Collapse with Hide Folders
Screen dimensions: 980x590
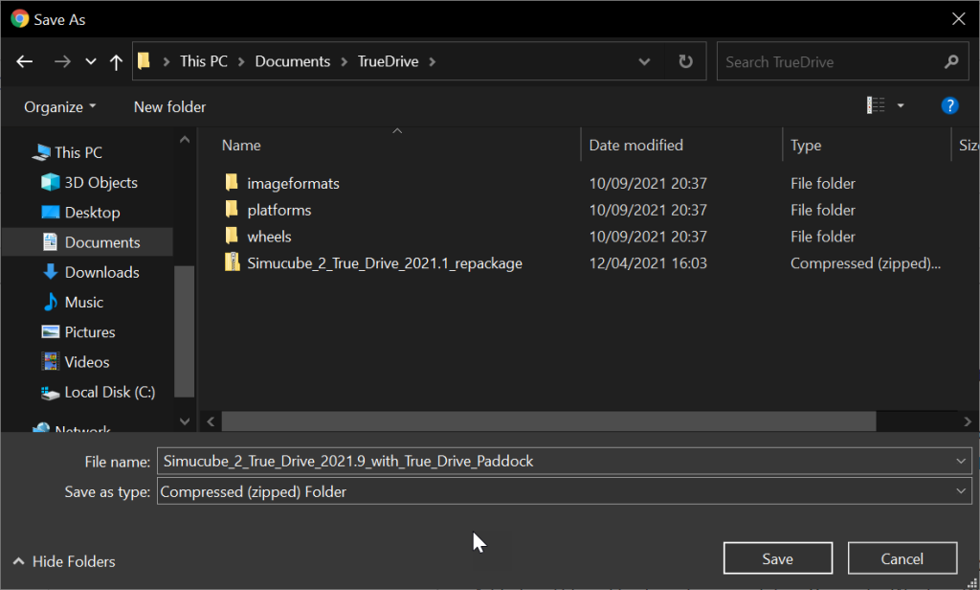tap(64, 561)
